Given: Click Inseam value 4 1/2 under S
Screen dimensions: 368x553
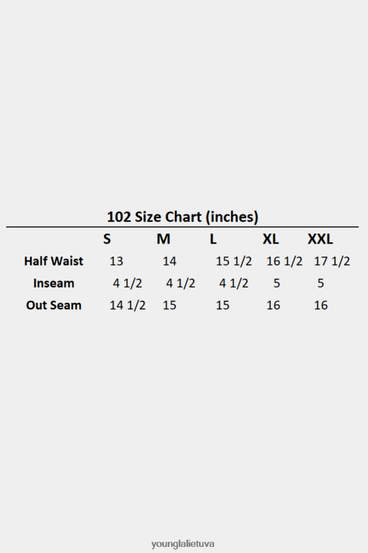Looking at the screenshot, I should (127, 283).
